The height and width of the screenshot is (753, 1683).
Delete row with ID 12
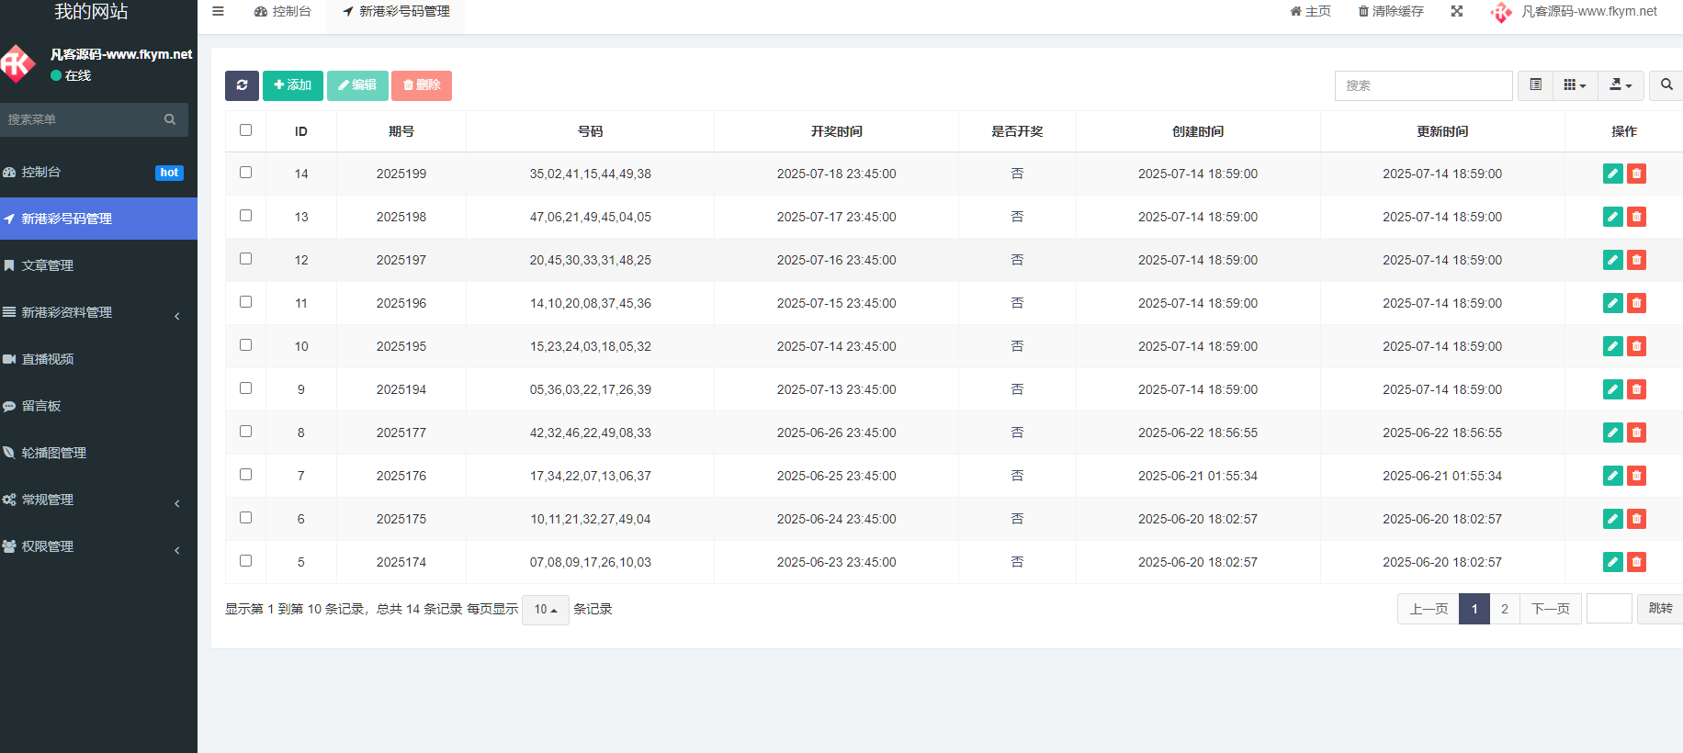[x=1636, y=260]
